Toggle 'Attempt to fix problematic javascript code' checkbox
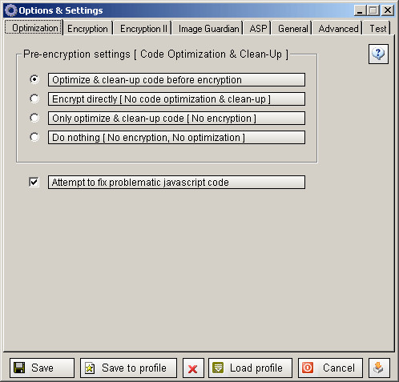Image resolution: width=399 pixels, height=382 pixels. pyautogui.click(x=34, y=183)
